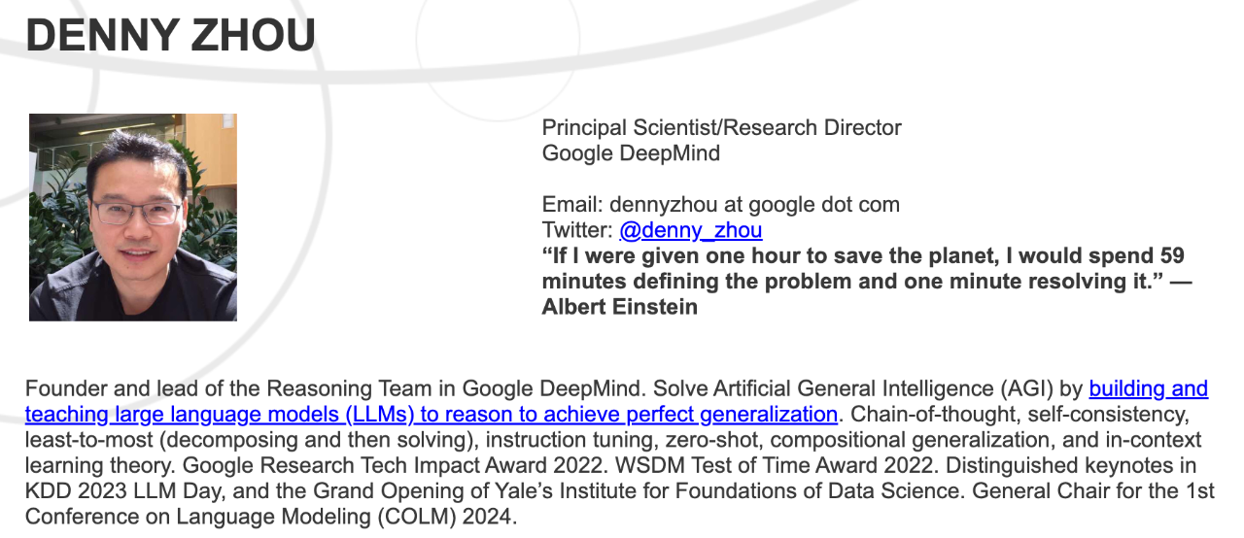Click the DENNY ZHOU page heading
This screenshot has width=1244, height=538.
[170, 36]
